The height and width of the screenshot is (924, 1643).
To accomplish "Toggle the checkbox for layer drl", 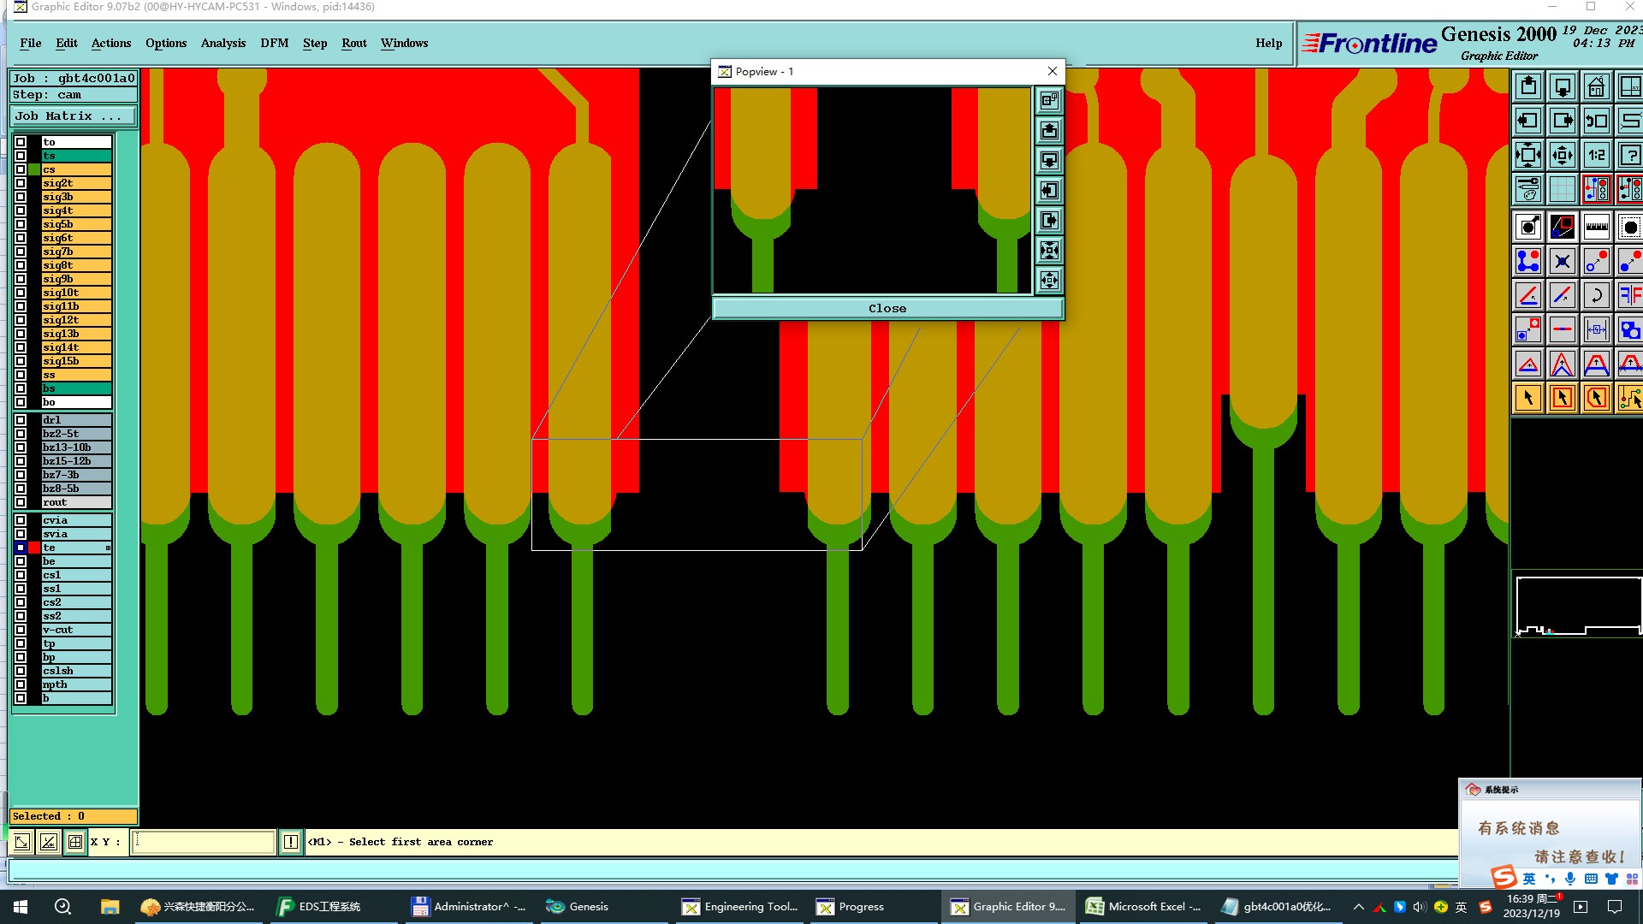I will (21, 420).
